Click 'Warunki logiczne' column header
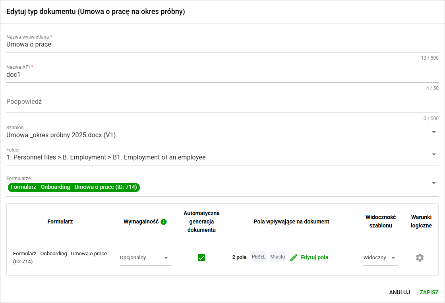This screenshot has height=303, width=445. point(421,221)
